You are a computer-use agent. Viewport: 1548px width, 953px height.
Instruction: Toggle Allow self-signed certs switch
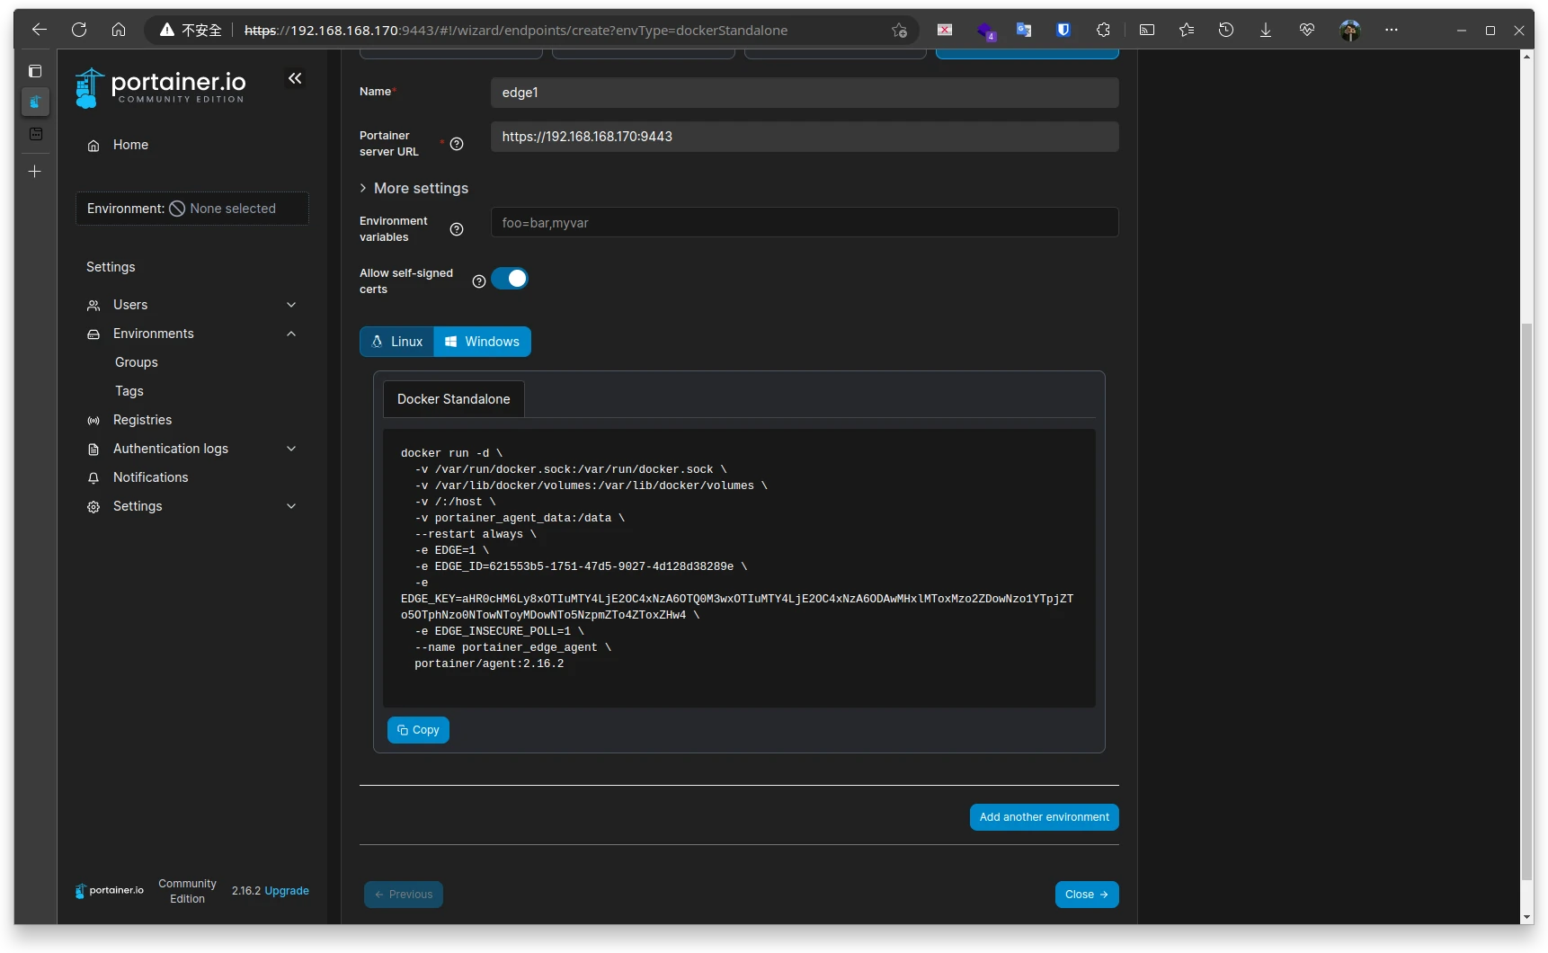pos(510,279)
